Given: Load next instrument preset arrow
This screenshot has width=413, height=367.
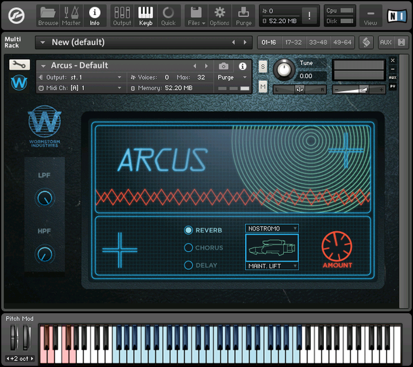Looking at the screenshot, I should (x=206, y=66).
